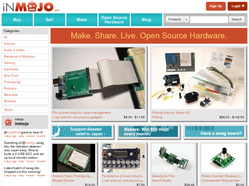Click the Makers: Win $50 mojo banner
This screenshot has height=186, width=249.
click(148, 131)
